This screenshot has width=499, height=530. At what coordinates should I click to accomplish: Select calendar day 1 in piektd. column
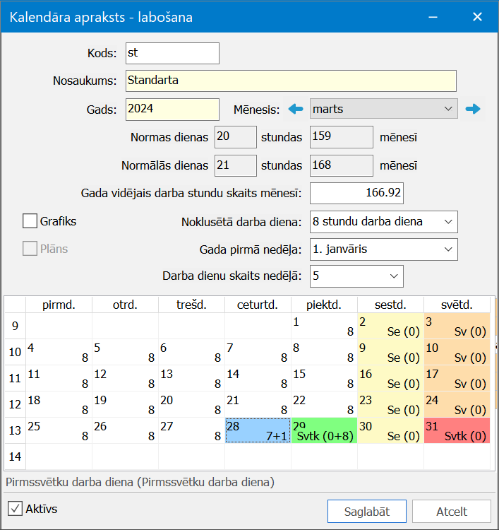[324, 326]
